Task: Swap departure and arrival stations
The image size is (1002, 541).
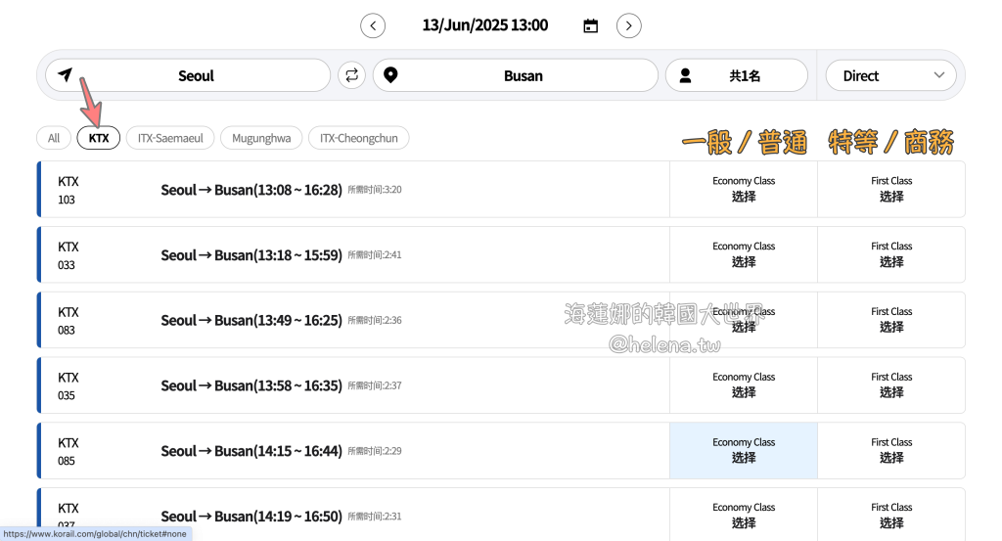Action: point(351,75)
